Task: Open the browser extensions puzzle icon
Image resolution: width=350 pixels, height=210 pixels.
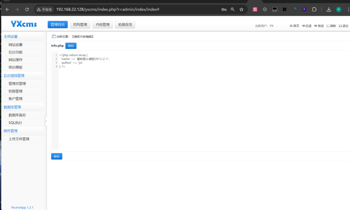Action: [314, 9]
